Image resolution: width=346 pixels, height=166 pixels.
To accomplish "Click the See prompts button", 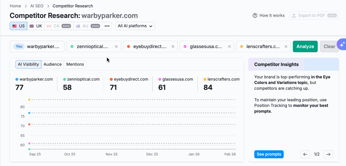I will [269, 154].
